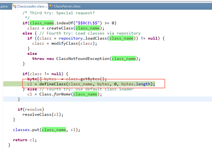The image size is (212, 150).
Task: Click the ClassLoader.class file icon
Action: click(15, 6)
